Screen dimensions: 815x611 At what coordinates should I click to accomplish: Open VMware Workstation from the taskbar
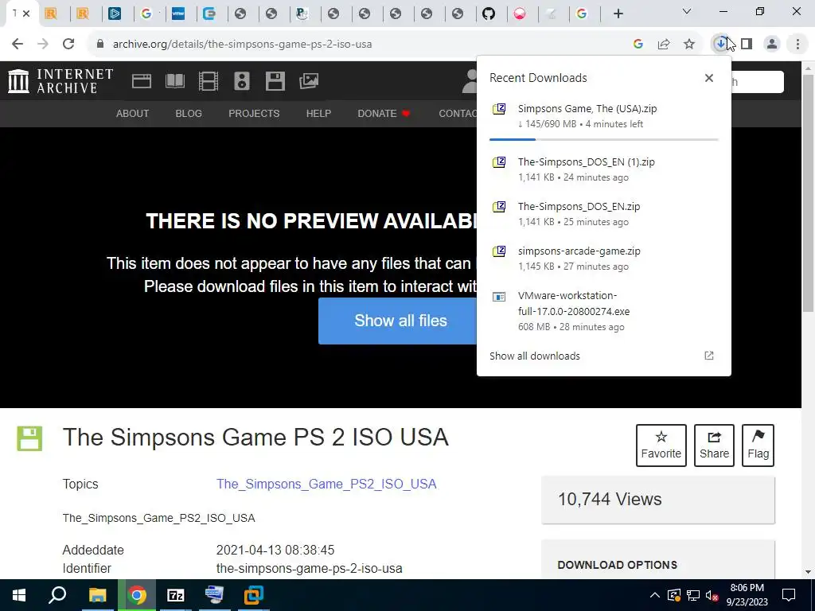click(254, 595)
